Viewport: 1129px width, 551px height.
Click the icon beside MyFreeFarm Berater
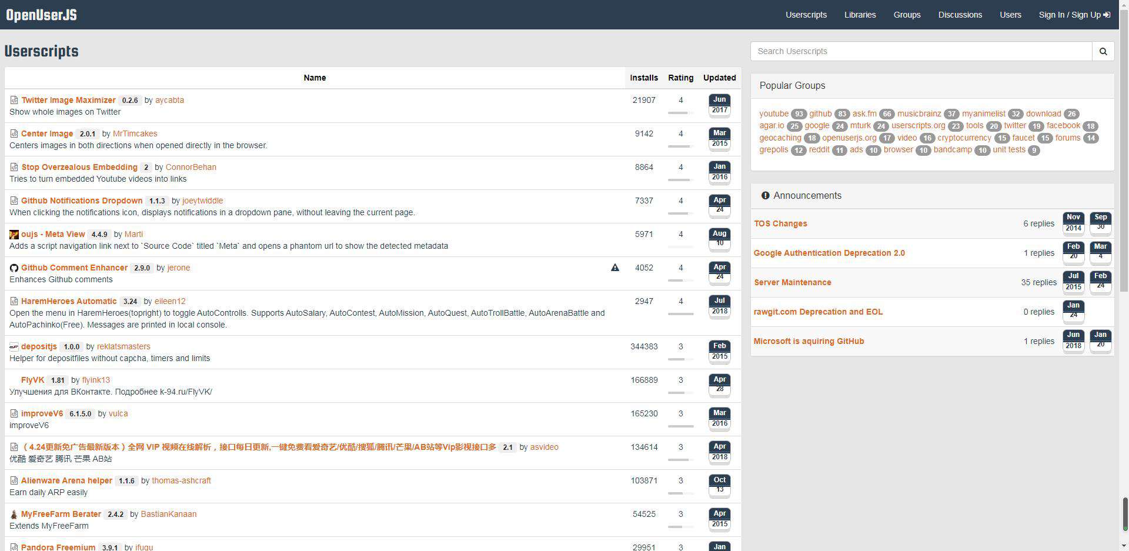(x=14, y=514)
